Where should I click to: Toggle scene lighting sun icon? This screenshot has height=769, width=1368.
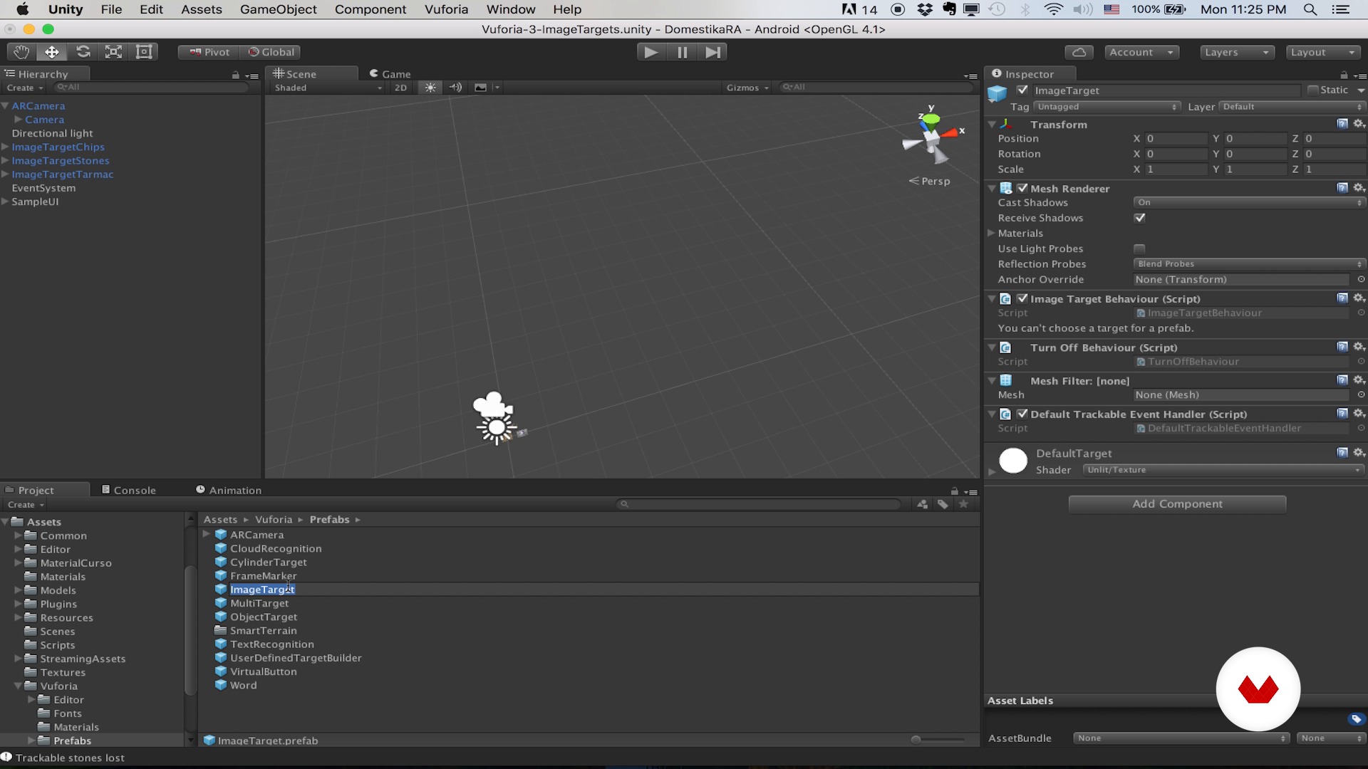click(x=430, y=88)
